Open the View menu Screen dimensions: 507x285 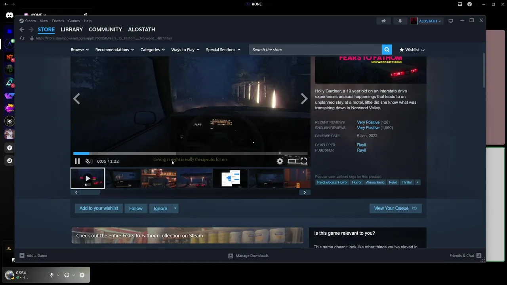coord(44,21)
